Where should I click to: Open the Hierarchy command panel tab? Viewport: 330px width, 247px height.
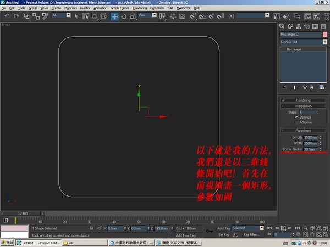[298, 26]
